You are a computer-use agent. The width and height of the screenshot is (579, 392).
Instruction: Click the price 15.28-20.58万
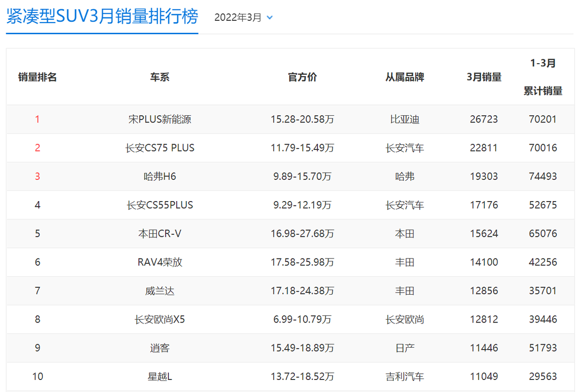pos(303,119)
